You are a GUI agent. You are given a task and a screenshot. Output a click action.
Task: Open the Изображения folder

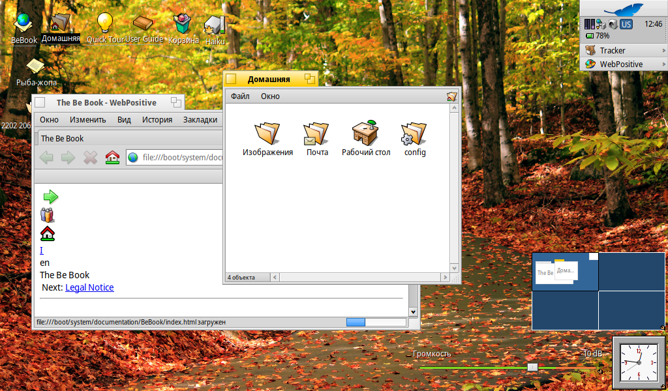click(267, 134)
